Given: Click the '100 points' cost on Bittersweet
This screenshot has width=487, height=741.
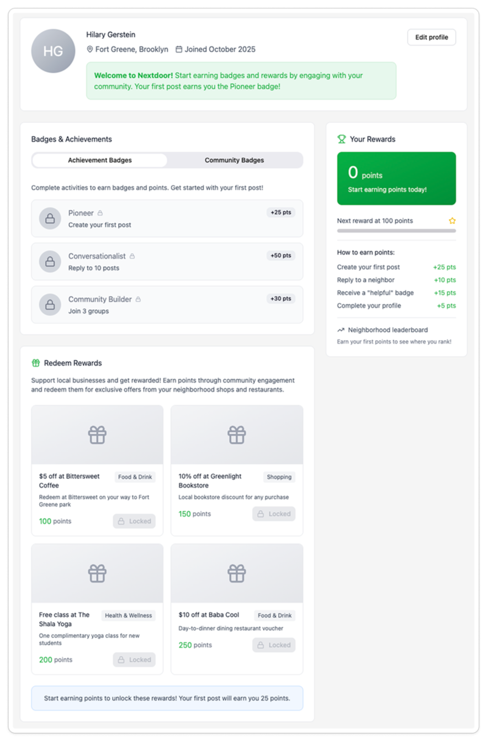Looking at the screenshot, I should tap(55, 521).
